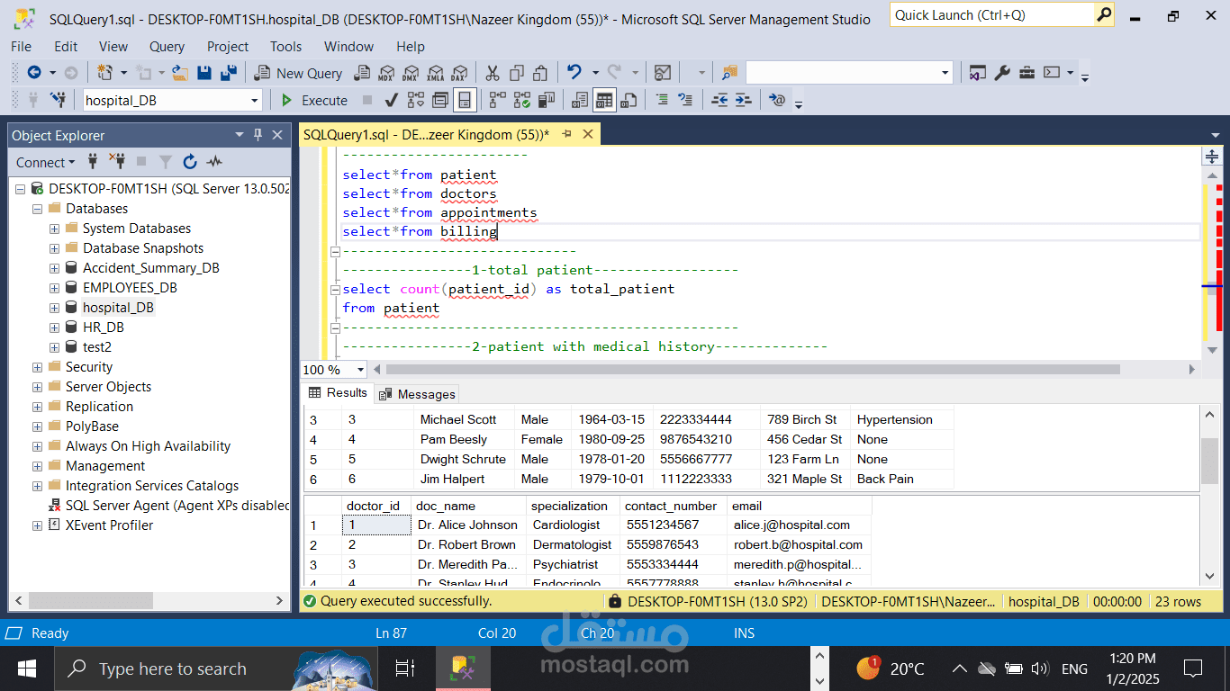Select the Results to Grid mode
The height and width of the screenshot is (691, 1230).
(x=605, y=100)
